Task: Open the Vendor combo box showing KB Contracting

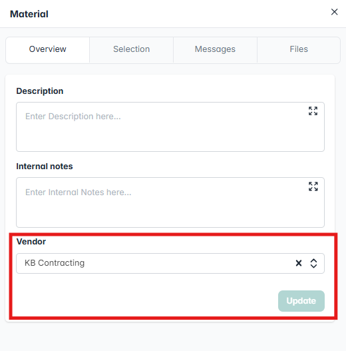Action: tap(170, 263)
